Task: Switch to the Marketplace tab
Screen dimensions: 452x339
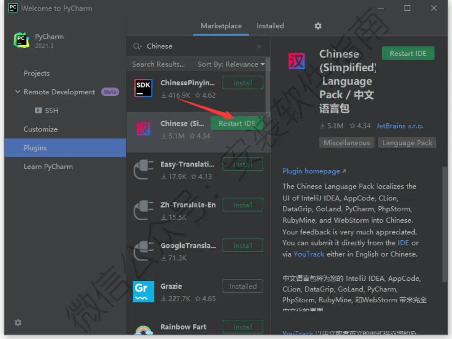Action: click(221, 26)
